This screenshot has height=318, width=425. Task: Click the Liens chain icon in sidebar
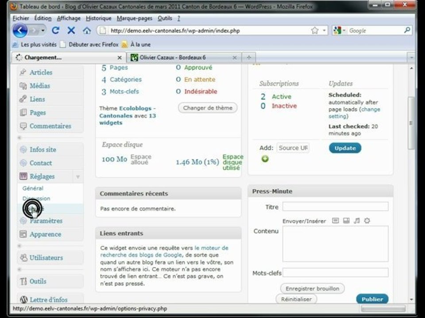(23, 99)
